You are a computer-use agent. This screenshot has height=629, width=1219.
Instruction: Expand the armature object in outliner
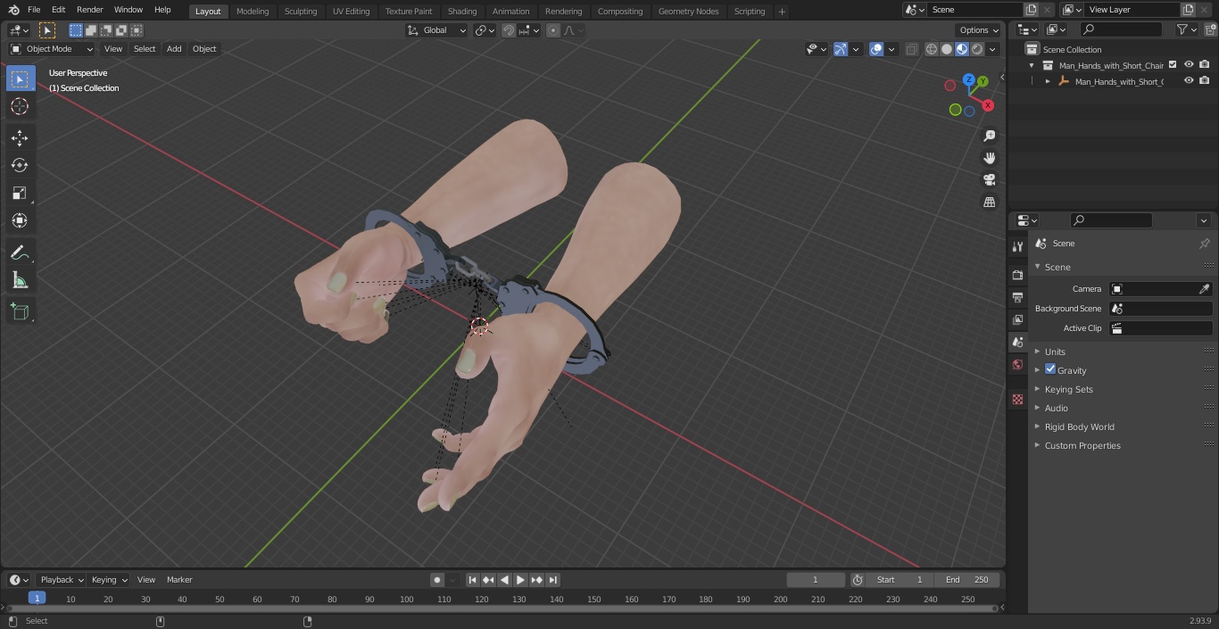tap(1048, 81)
